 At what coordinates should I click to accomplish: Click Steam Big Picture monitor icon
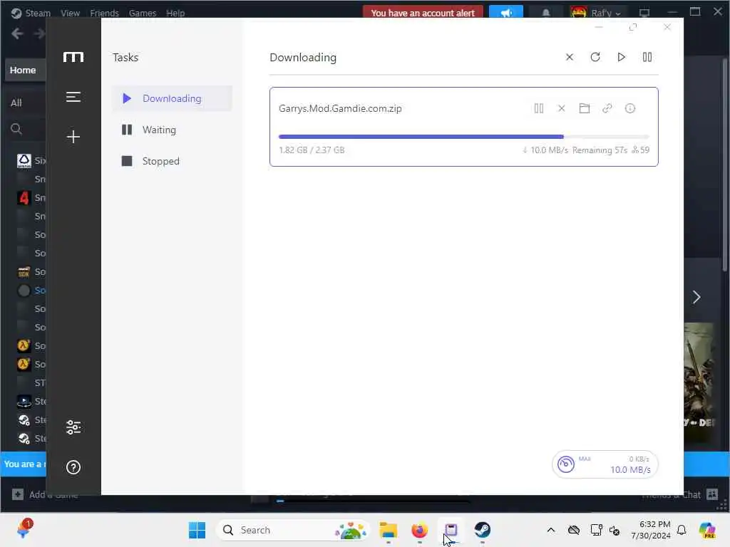[x=644, y=13]
